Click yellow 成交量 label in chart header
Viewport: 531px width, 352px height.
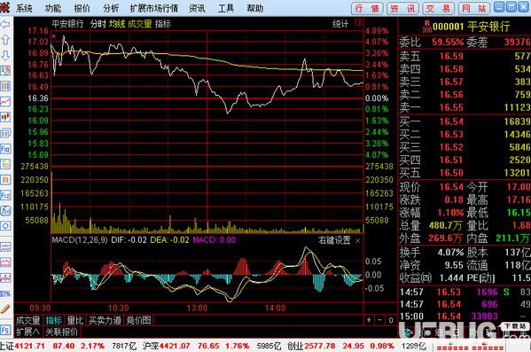tap(139, 24)
